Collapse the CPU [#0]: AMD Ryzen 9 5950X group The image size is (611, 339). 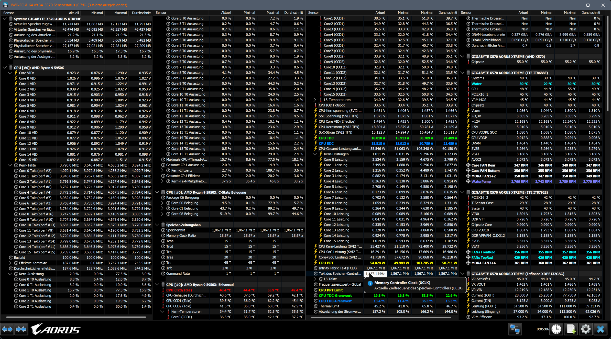tap(5, 68)
